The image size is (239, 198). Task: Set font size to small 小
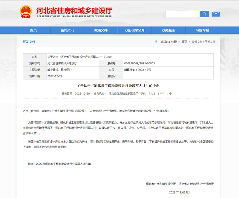coord(170,93)
